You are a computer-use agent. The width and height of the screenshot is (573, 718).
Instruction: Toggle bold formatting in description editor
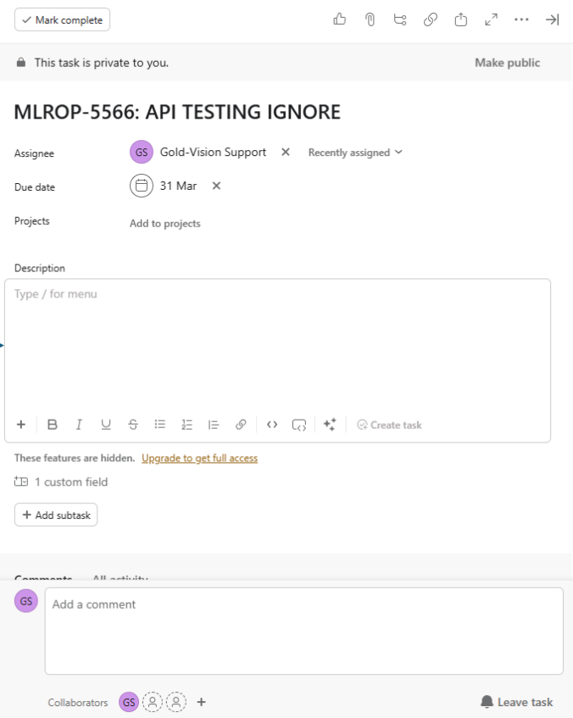(53, 425)
